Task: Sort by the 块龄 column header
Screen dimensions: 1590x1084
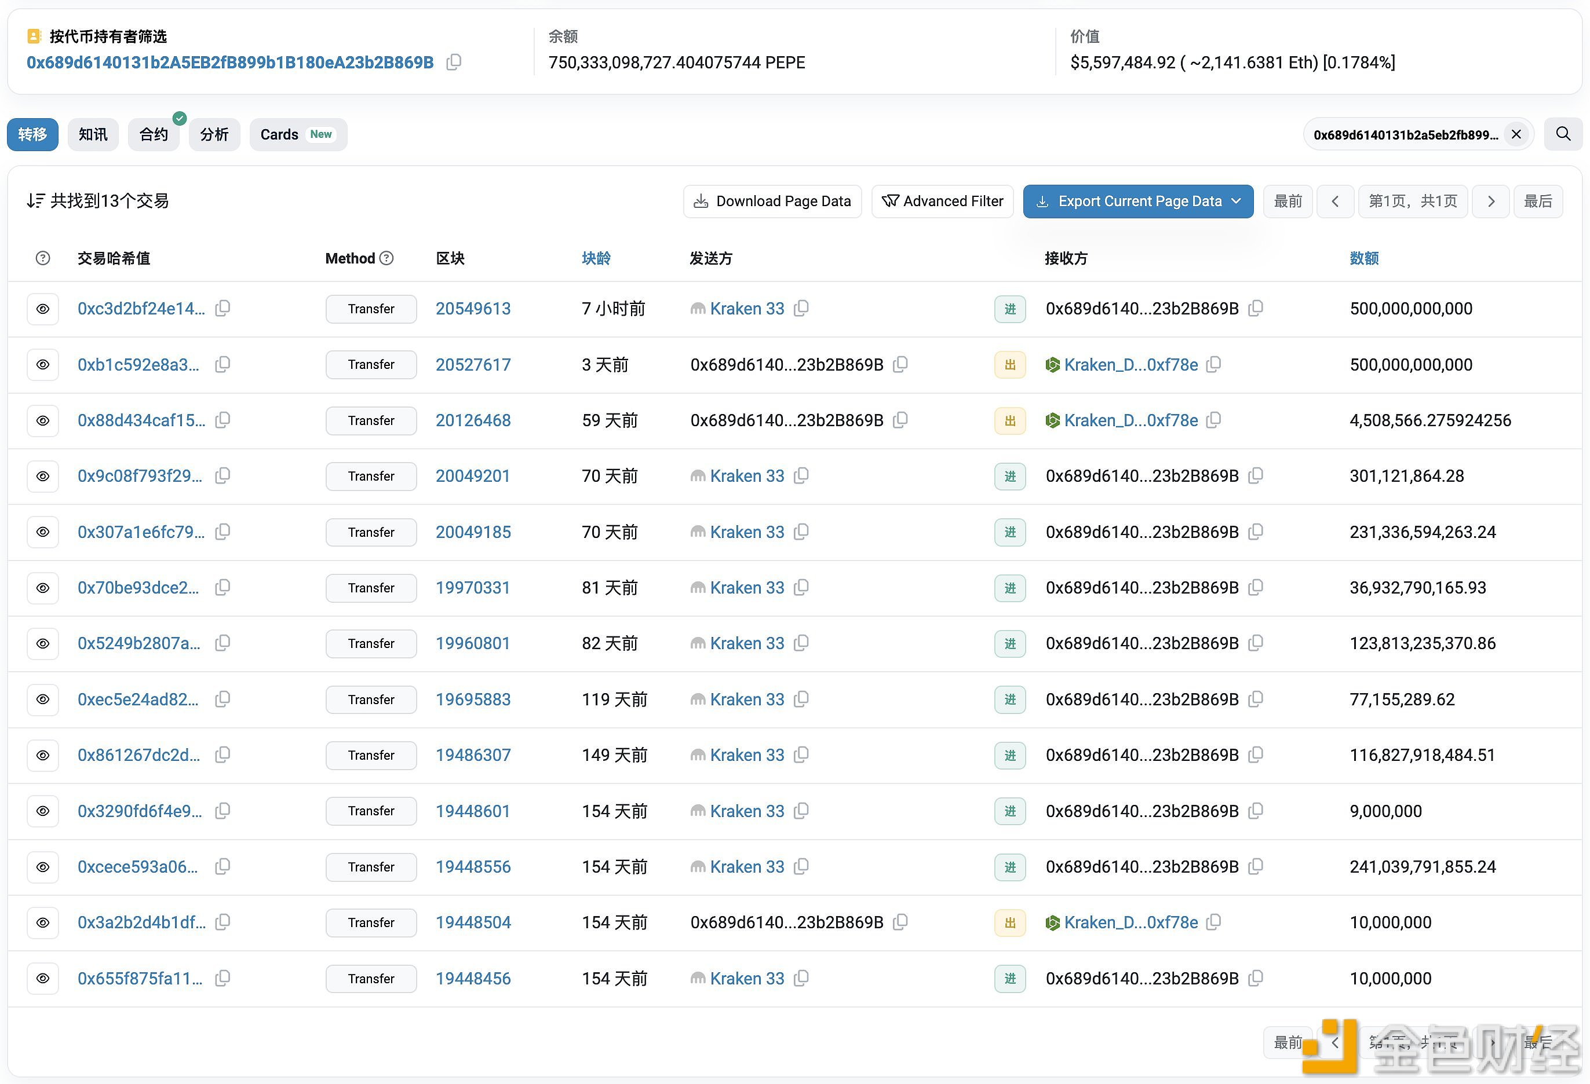Action: (596, 258)
